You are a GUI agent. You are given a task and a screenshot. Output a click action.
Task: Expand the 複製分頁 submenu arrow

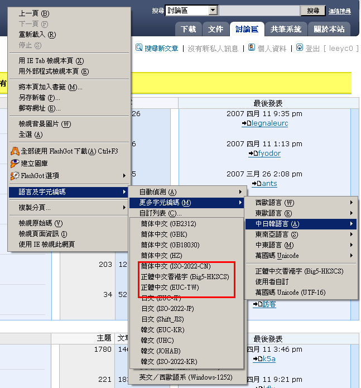click(124, 207)
